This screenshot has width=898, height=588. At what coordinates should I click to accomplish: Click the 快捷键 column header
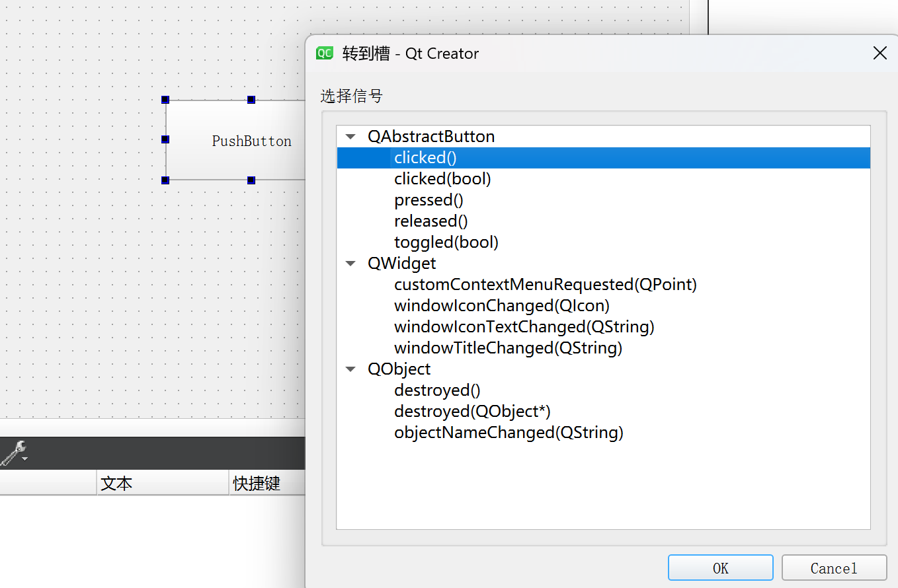point(267,483)
